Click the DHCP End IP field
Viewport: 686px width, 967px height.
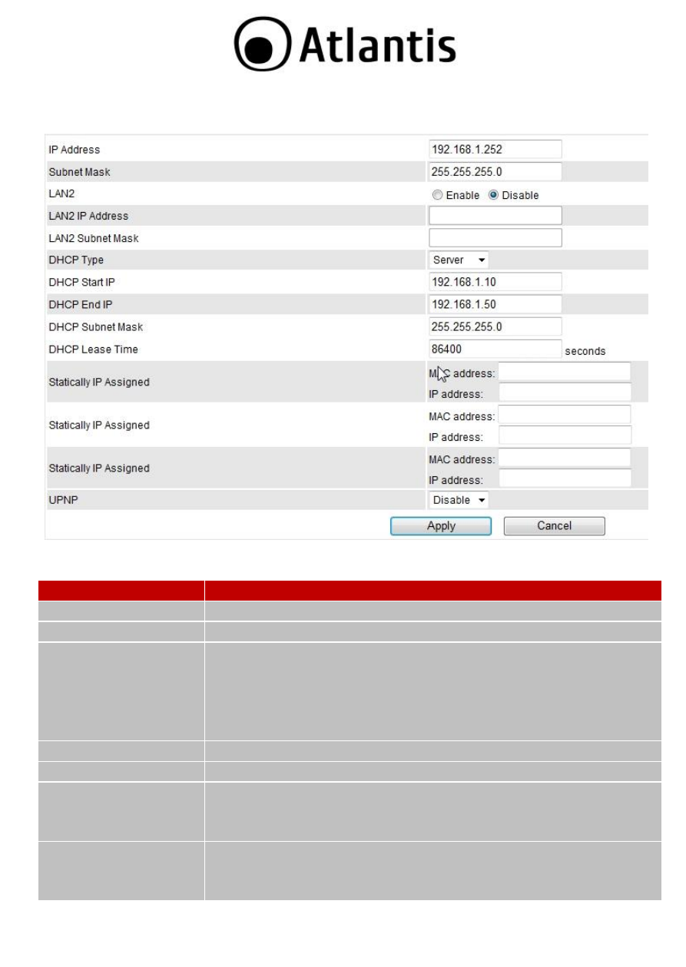click(495, 304)
